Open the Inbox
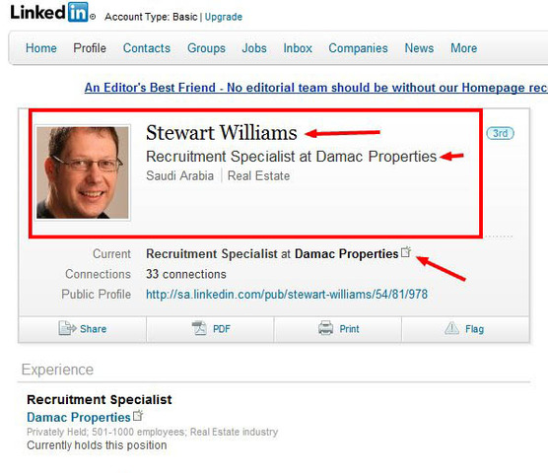This screenshot has width=548, height=473. (x=298, y=48)
